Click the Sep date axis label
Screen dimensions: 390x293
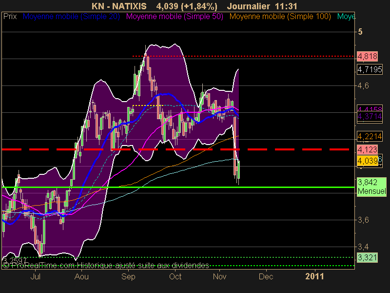(128, 276)
